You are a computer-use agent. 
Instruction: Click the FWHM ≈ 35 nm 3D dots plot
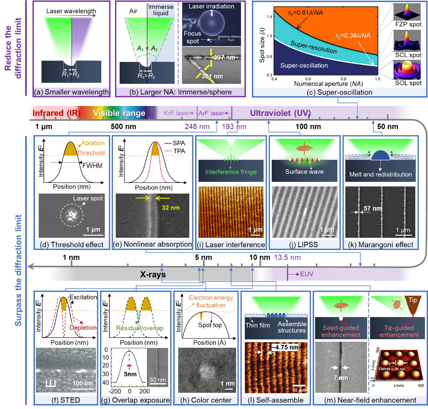tap(398, 366)
